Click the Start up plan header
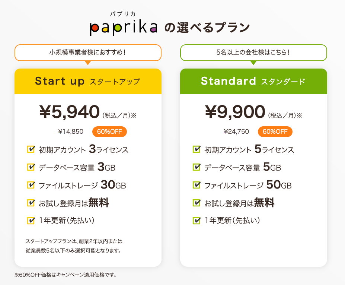 [x=88, y=81]
